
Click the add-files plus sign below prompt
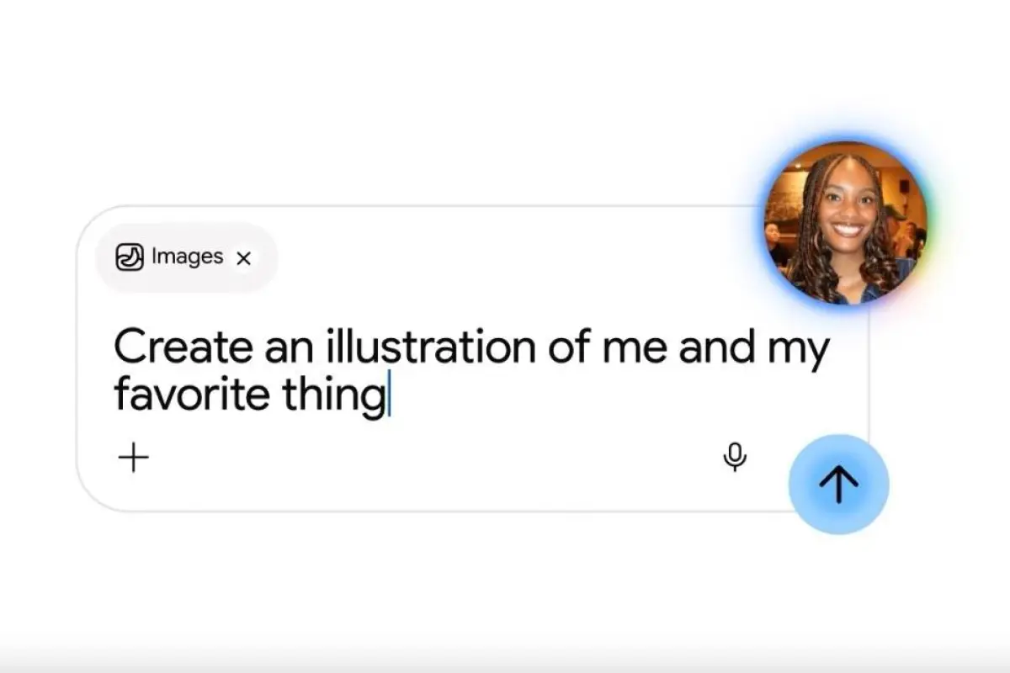point(133,458)
